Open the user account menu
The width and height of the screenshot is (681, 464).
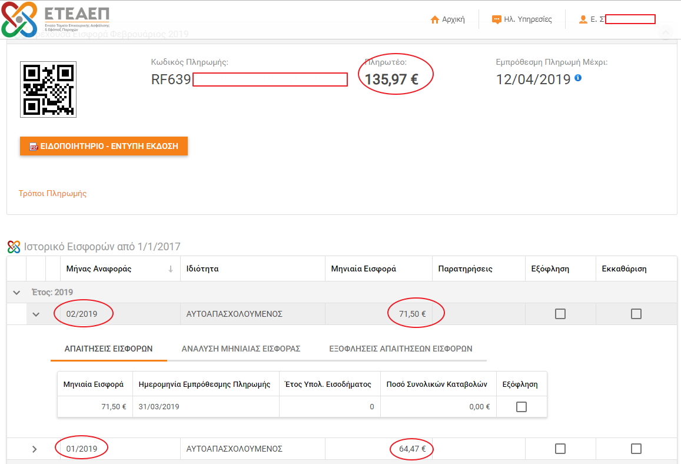[x=617, y=19]
